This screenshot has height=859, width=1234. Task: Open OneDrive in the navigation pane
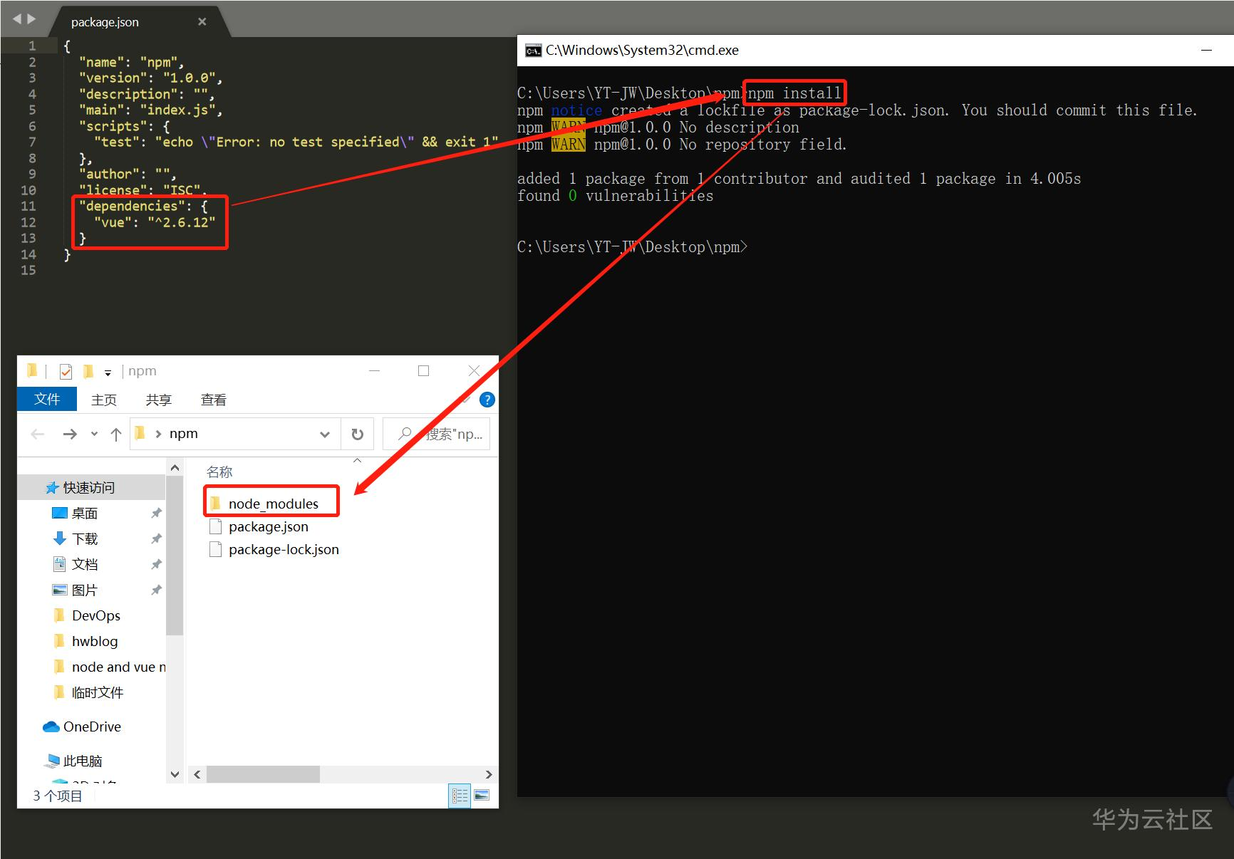pos(92,727)
